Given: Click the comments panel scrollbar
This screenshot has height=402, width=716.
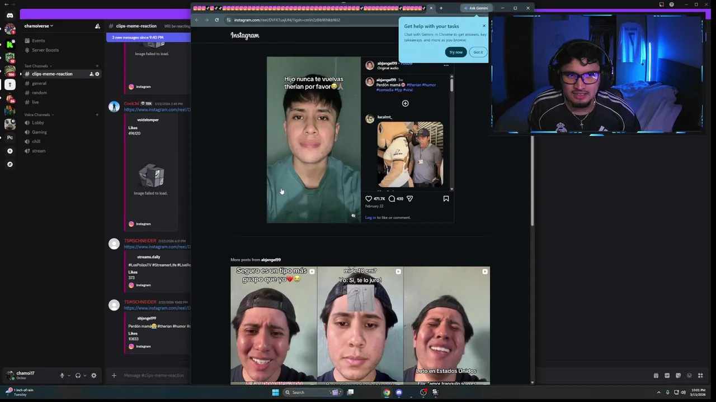Looking at the screenshot, I should coord(451,86).
